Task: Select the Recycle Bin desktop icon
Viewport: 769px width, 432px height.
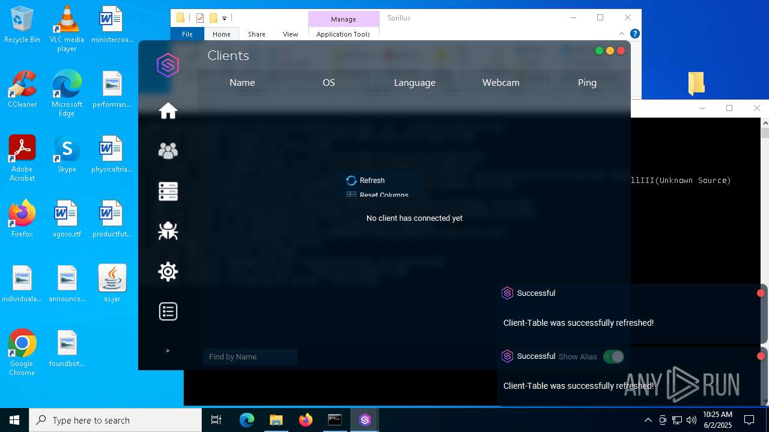Action: [22, 25]
